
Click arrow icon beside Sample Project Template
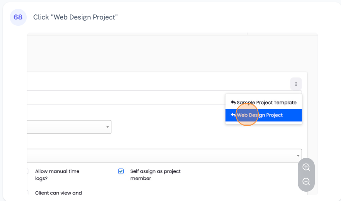coord(233,102)
